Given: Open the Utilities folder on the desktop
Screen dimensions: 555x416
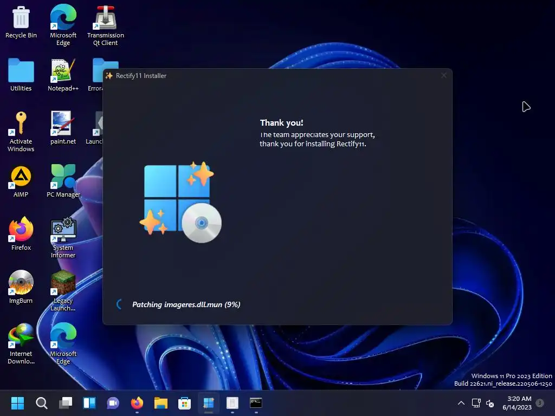Looking at the screenshot, I should (x=21, y=75).
